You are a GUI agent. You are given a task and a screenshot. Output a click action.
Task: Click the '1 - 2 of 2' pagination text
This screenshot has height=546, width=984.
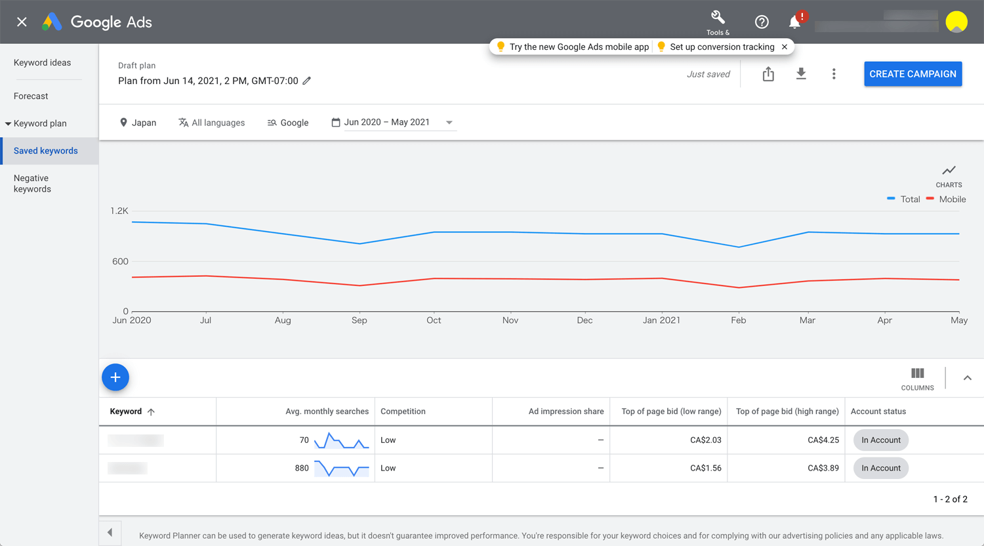pyautogui.click(x=950, y=499)
